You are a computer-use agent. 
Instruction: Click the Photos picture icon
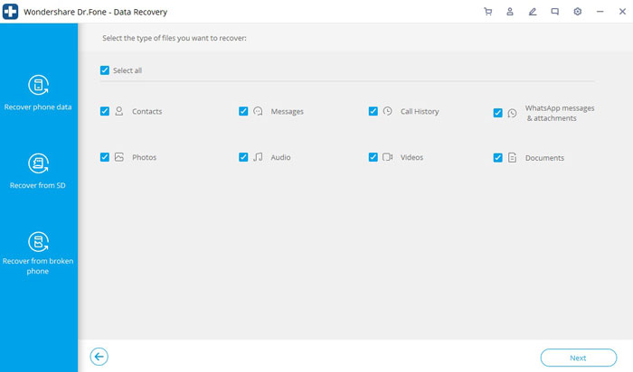[x=119, y=157]
